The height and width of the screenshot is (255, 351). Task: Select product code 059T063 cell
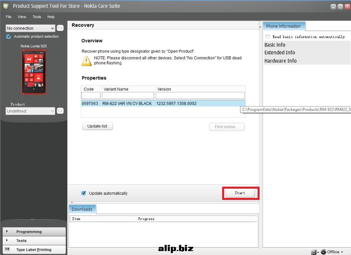click(x=90, y=103)
